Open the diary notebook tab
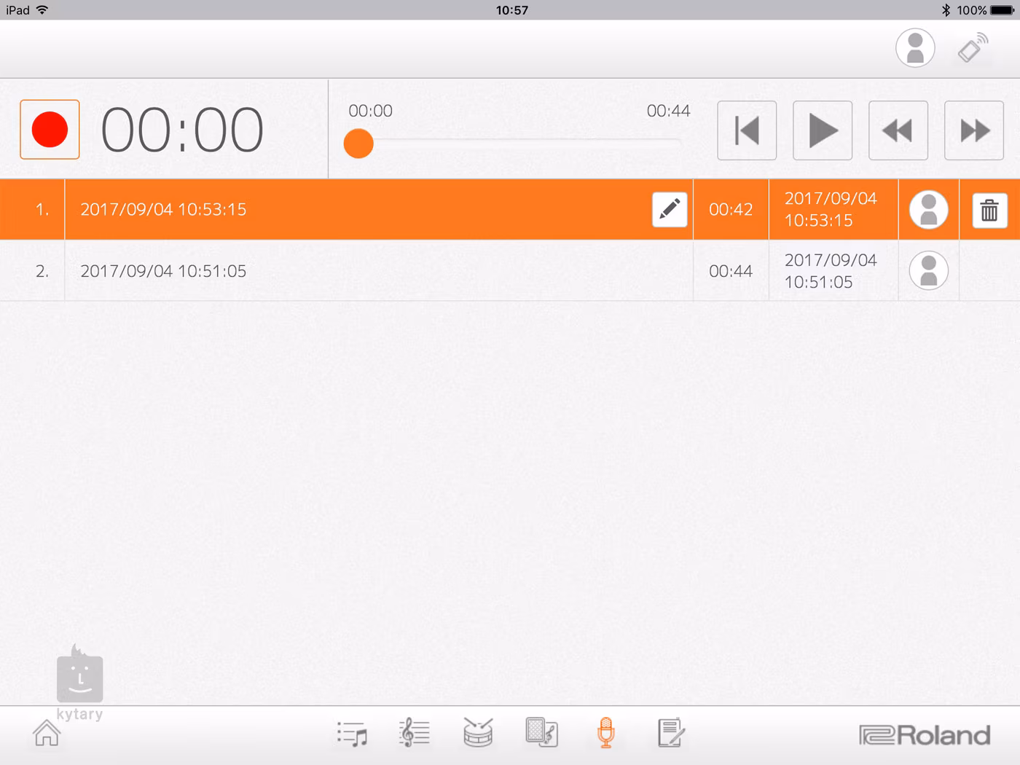1020x765 pixels. [x=670, y=733]
